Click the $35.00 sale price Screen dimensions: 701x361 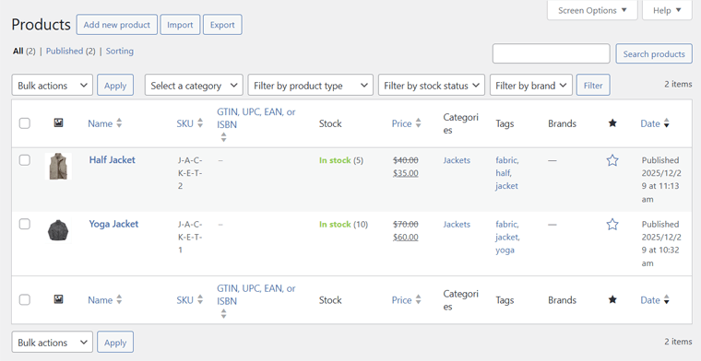406,173
